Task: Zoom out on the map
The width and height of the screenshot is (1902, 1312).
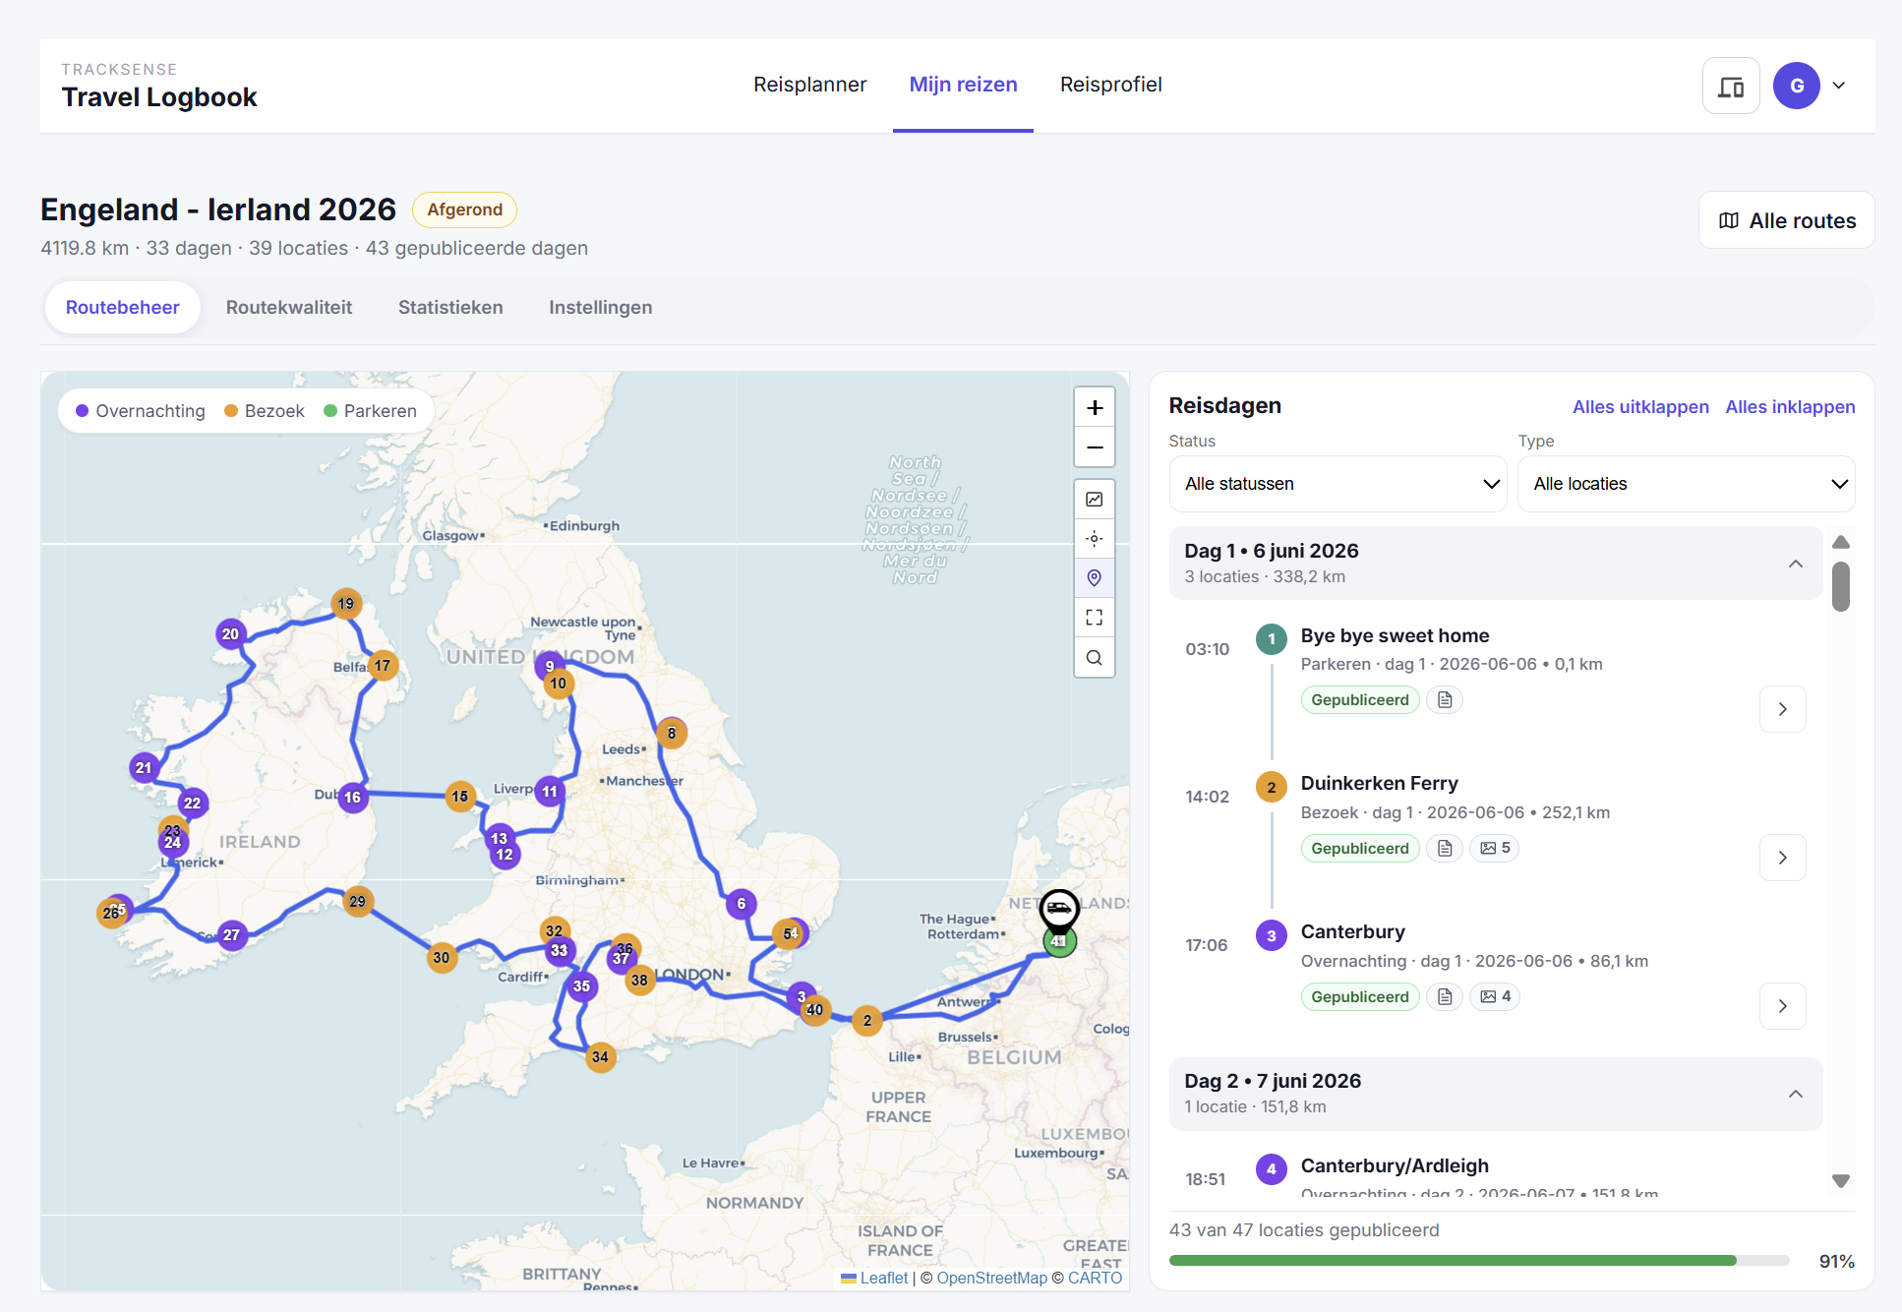Action: [1095, 447]
